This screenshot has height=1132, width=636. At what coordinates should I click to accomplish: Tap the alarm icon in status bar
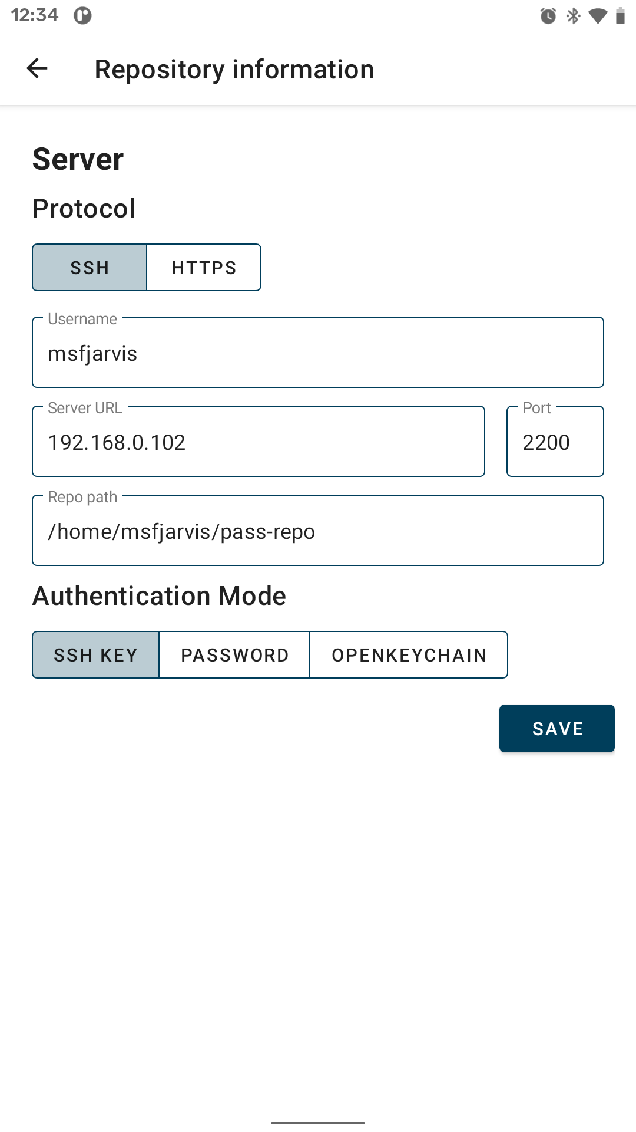(x=548, y=16)
